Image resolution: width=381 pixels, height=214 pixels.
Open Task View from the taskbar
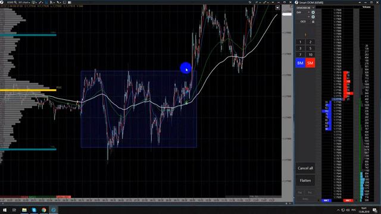click(x=14, y=210)
